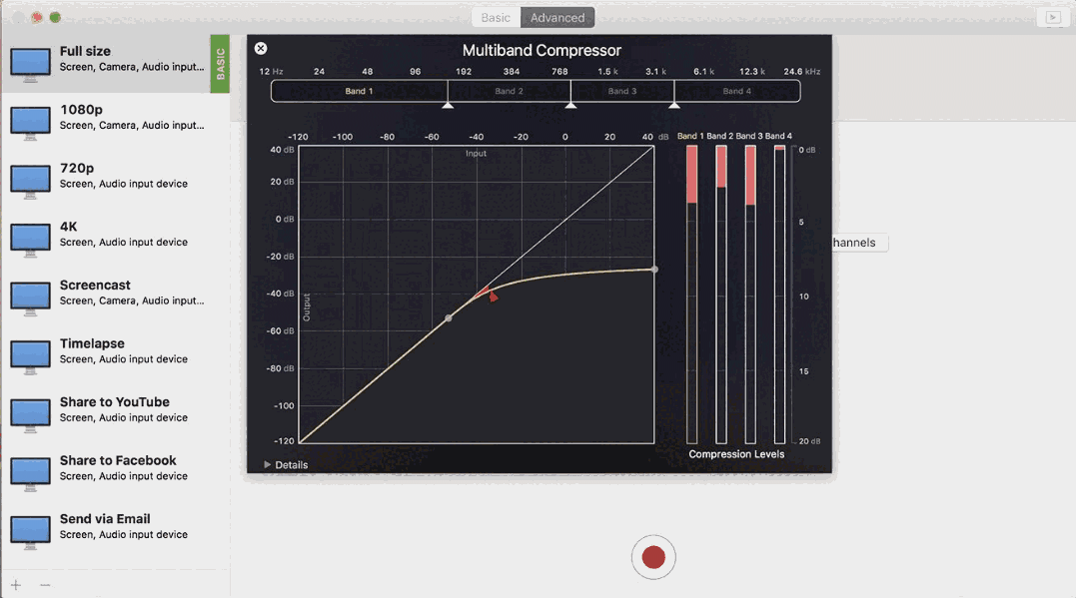The image size is (1076, 598).
Task: Click the monitor icon beside 1080p
Action: pyautogui.click(x=30, y=123)
